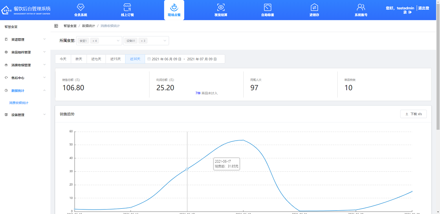Expand the 菜谱管理 sidebar menu

25,39
